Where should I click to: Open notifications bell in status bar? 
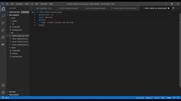click(178, 98)
